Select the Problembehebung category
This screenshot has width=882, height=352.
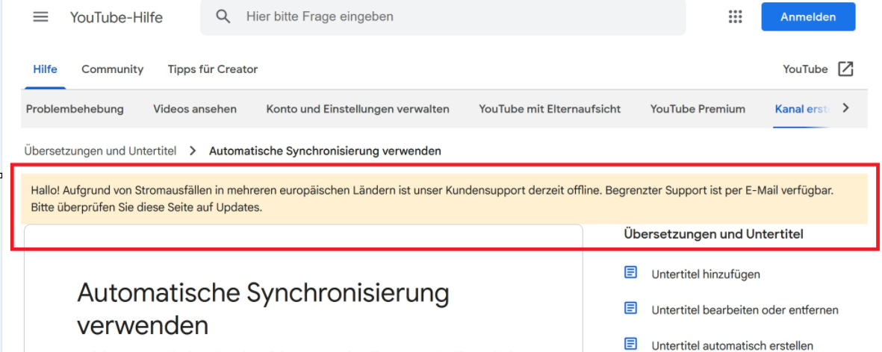point(75,109)
